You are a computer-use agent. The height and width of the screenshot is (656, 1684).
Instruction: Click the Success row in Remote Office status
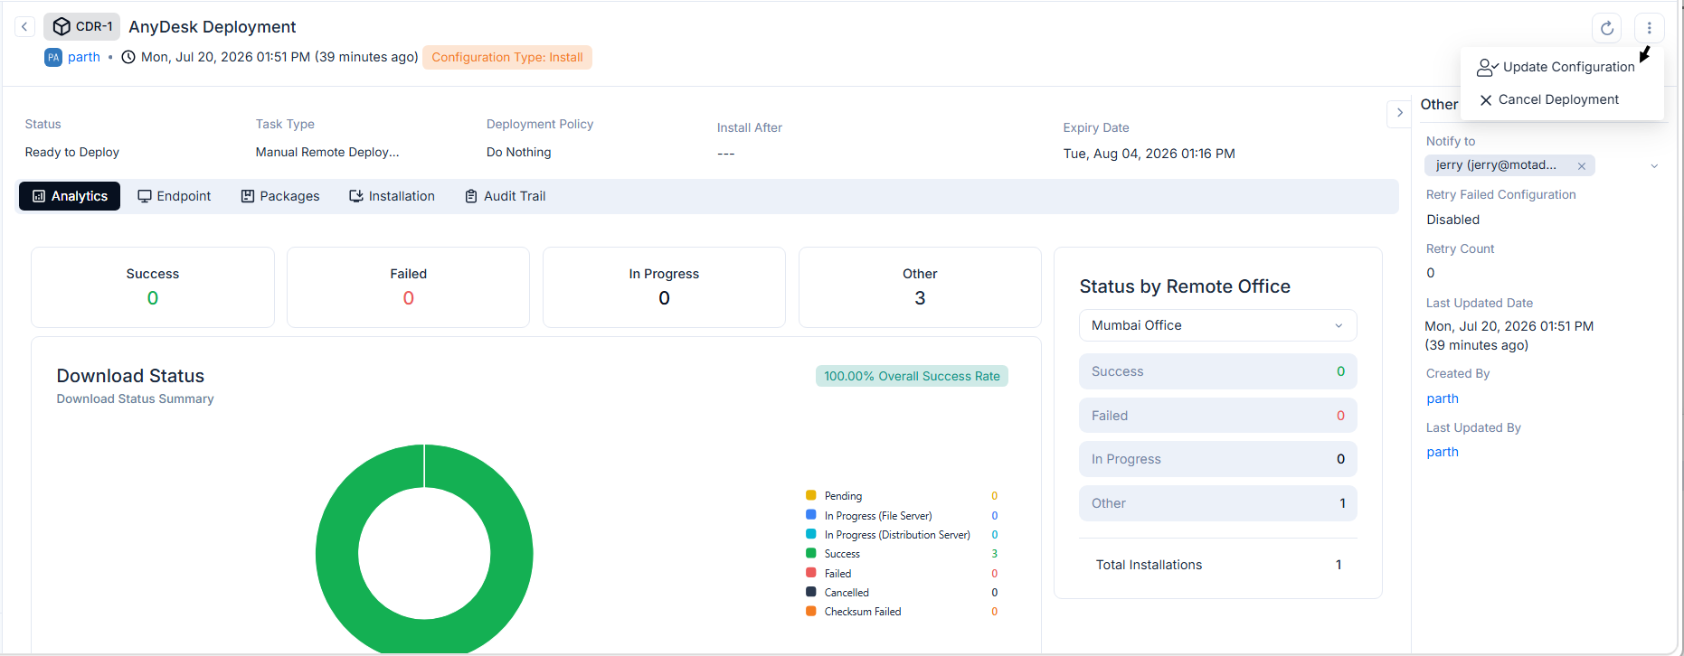point(1217,371)
